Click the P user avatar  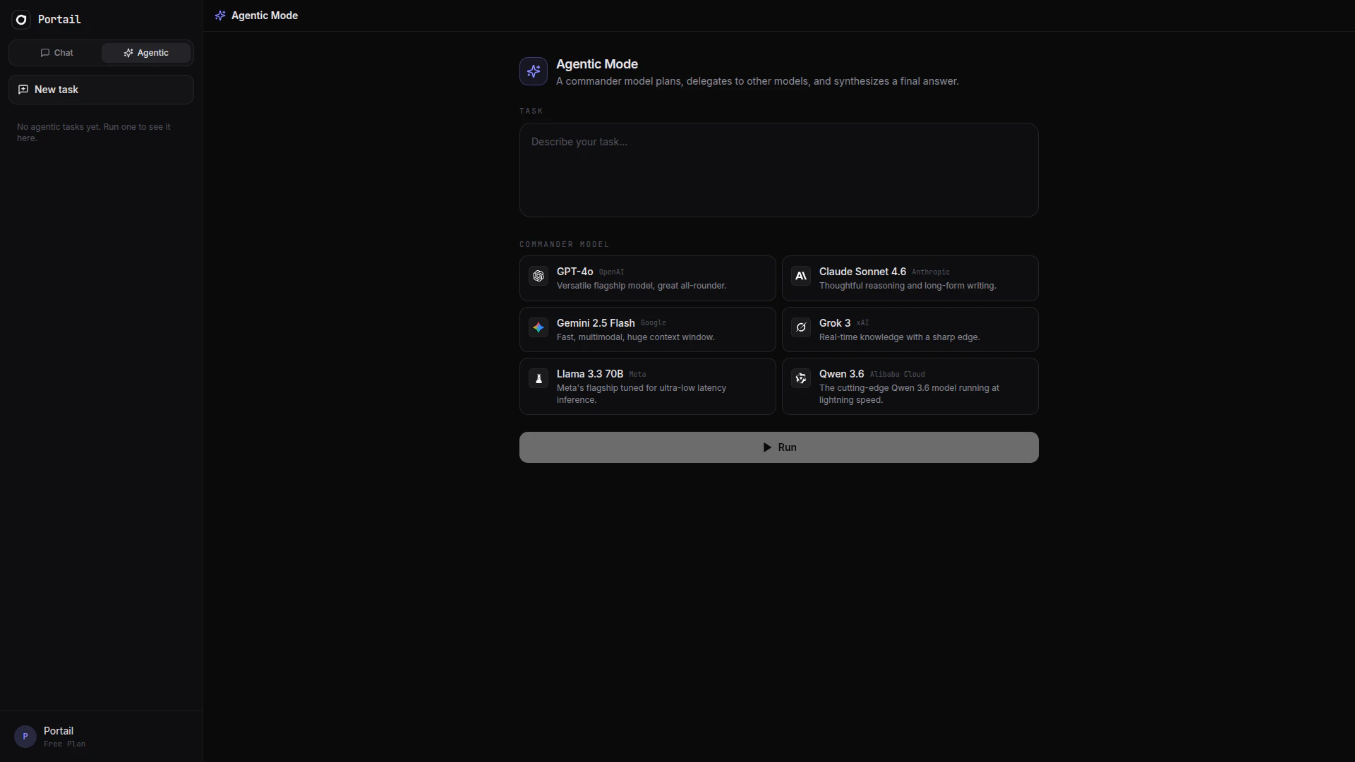click(25, 737)
